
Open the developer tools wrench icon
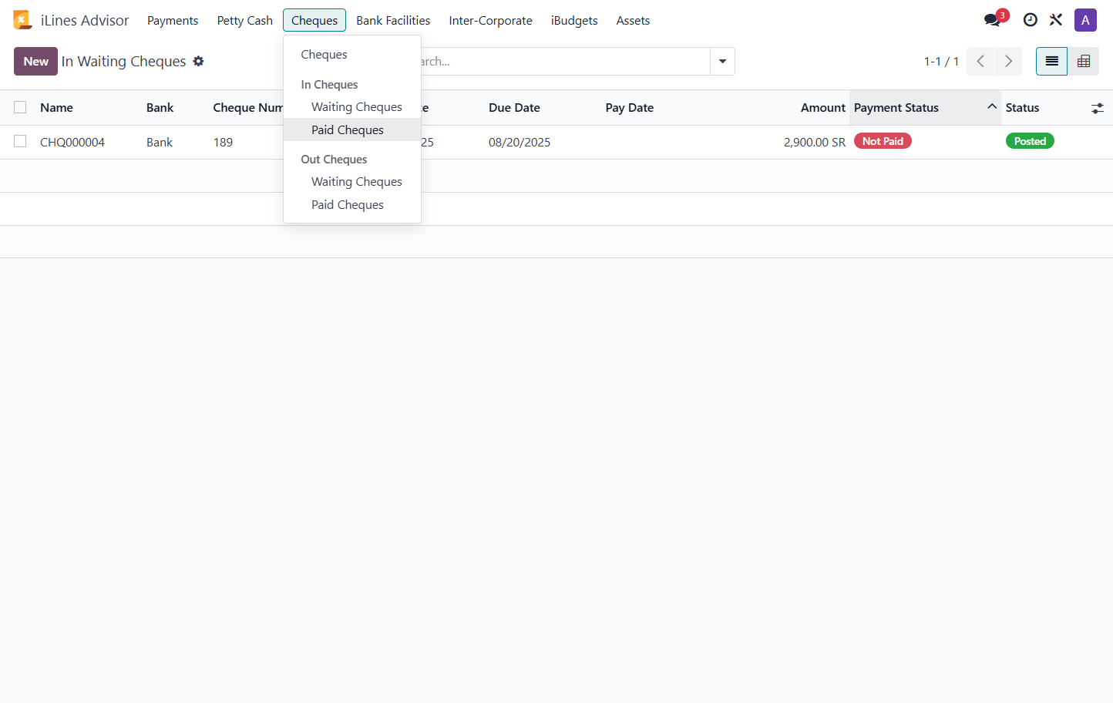coord(1056,20)
